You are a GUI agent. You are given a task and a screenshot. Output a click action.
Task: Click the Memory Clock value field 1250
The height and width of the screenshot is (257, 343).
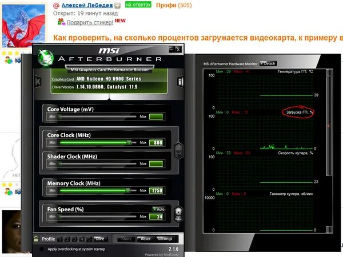[156, 191]
